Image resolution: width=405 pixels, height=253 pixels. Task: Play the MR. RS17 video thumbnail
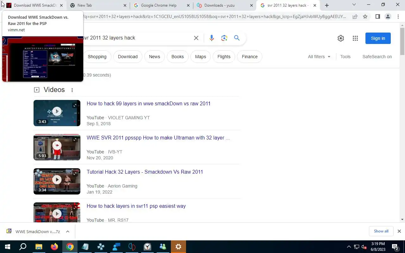[57, 213]
